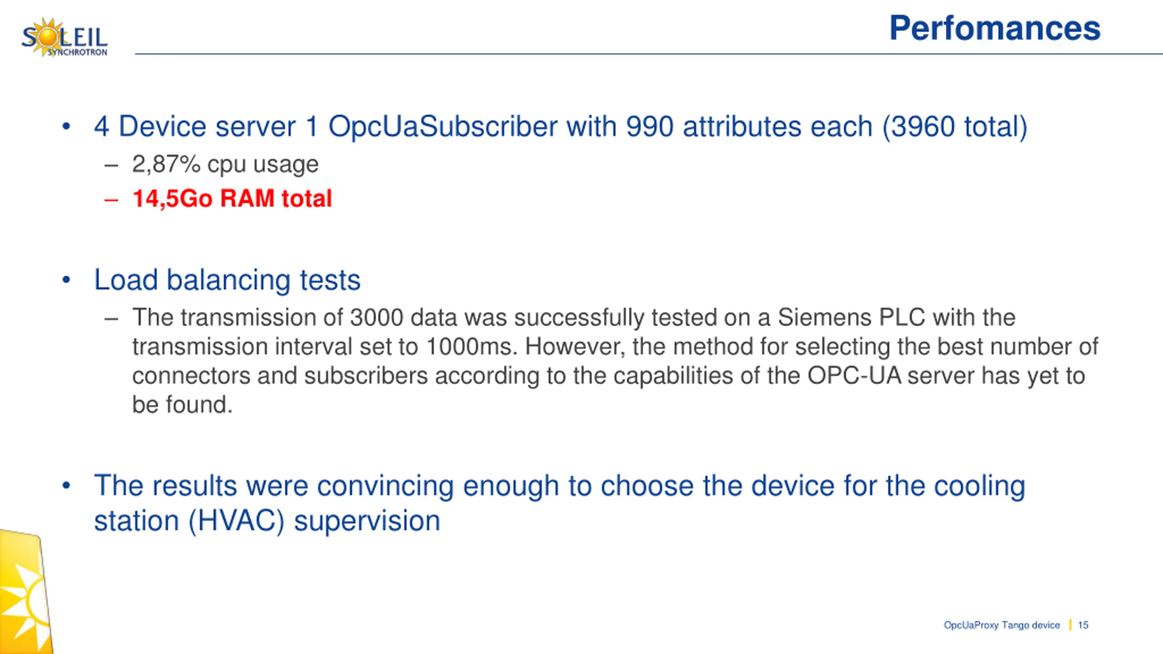Click the blue horizontal line under title

pos(649,54)
